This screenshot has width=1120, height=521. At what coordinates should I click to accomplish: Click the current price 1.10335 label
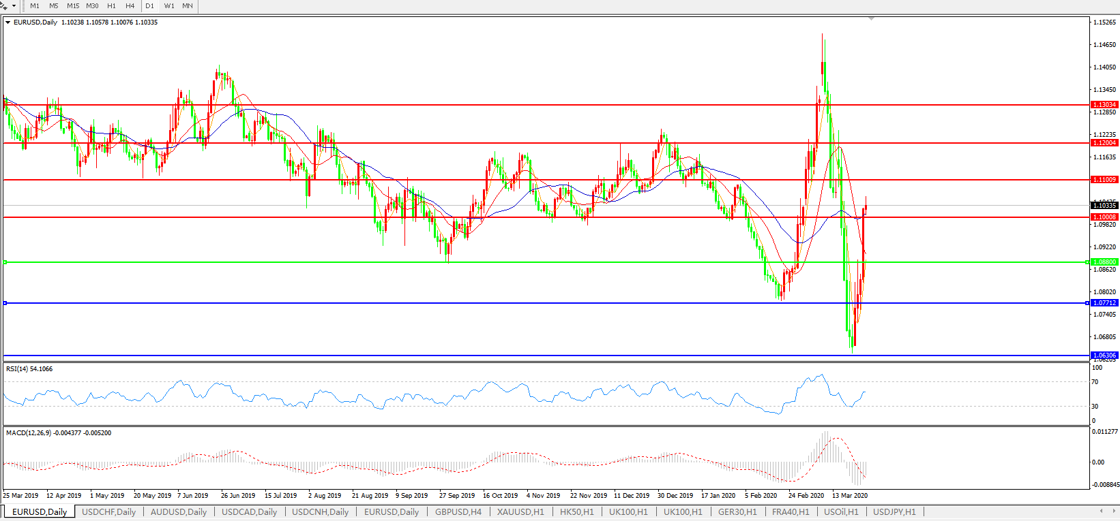(x=1104, y=205)
